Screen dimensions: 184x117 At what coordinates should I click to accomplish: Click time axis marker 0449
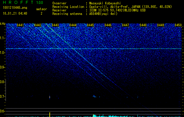[161, 25]
